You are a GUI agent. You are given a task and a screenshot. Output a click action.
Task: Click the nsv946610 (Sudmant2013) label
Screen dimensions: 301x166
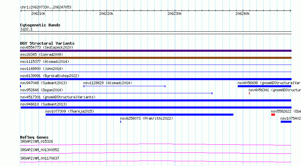44,104
